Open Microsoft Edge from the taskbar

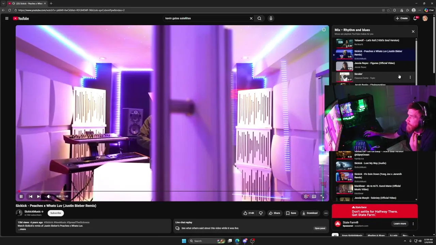pyautogui.click(x=237, y=241)
